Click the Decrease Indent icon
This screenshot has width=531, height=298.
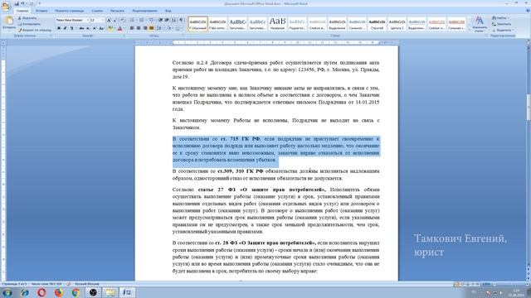click(x=160, y=20)
